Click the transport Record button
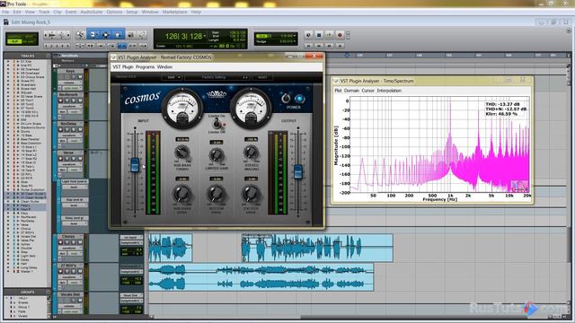Screen dimensions: 575x323 pos(340,35)
